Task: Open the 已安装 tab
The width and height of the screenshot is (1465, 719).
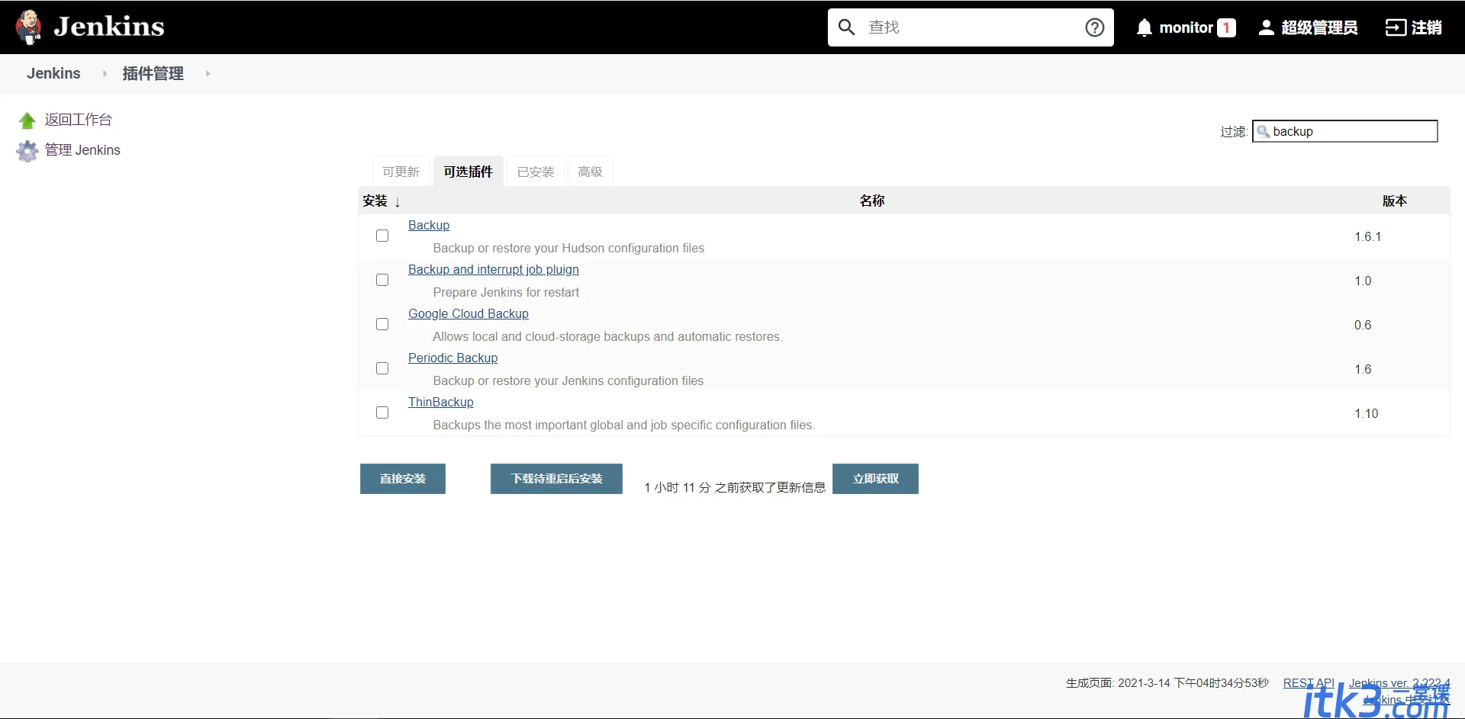Action: coord(536,172)
